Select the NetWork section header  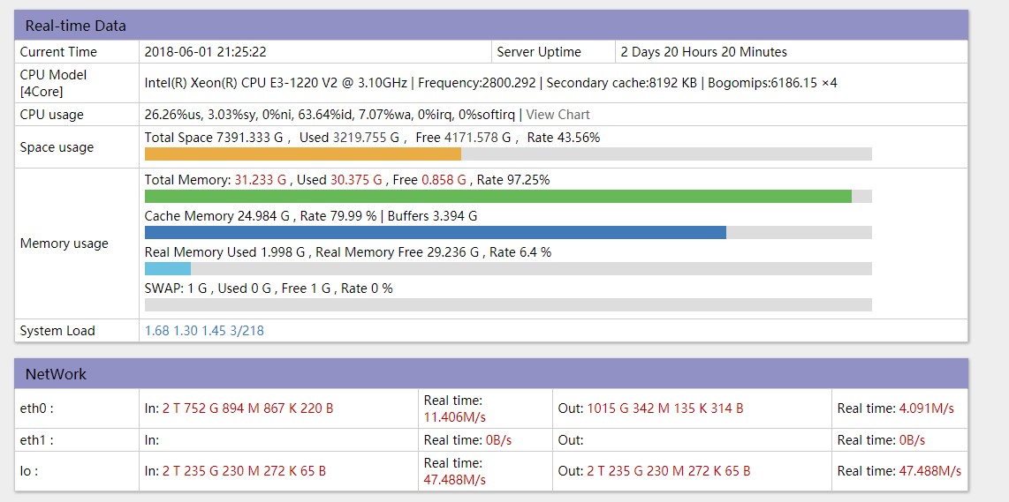(57, 374)
